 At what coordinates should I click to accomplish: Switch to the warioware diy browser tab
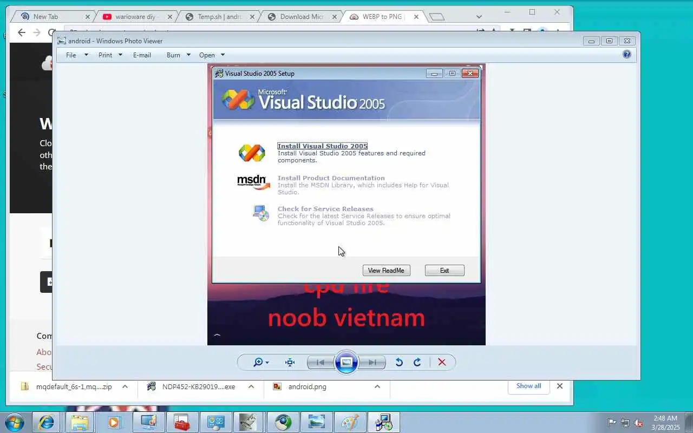coord(135,17)
